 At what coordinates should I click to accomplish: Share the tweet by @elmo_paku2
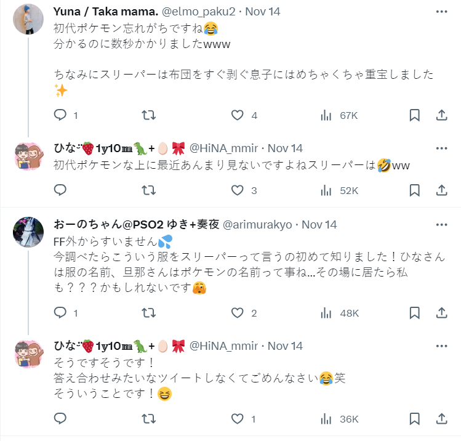[x=441, y=115]
